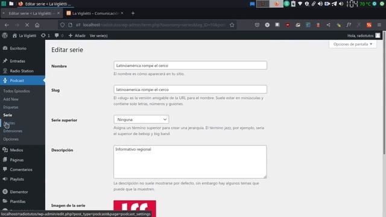Click the Escritorio dashboard icon
The width and height of the screenshot is (386, 217).
tap(5, 48)
